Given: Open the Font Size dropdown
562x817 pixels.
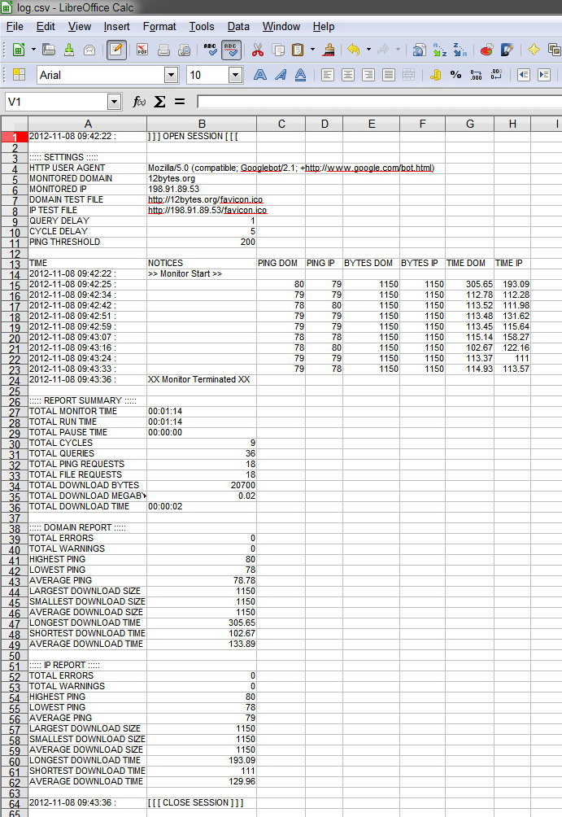Looking at the screenshot, I should 235,75.
